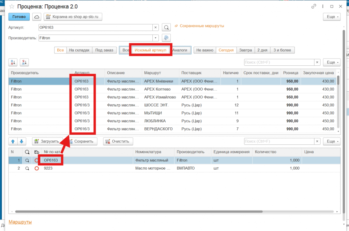Screen dimensions: 349x231
Task: Expand the top-right 'Еще' menu
Action: (331, 17)
